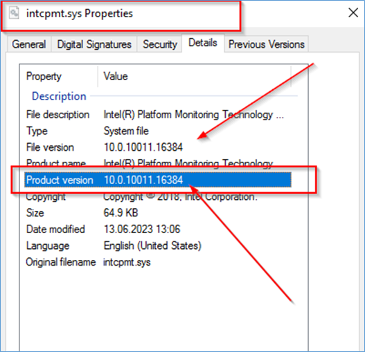Select the Product name row
365x352 pixels.
click(x=158, y=163)
